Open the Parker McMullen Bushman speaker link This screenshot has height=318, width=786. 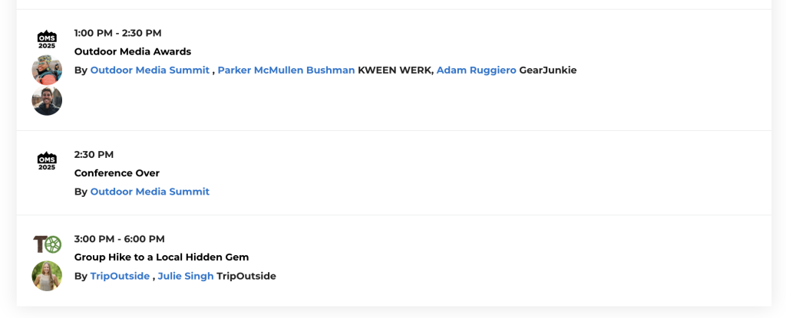click(x=286, y=70)
